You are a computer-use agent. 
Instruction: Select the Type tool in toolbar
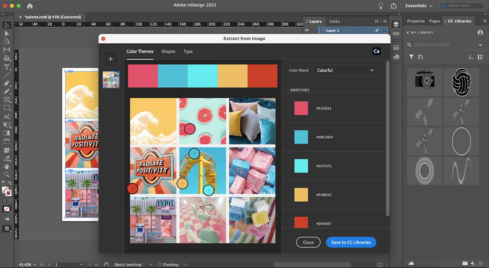(7, 67)
